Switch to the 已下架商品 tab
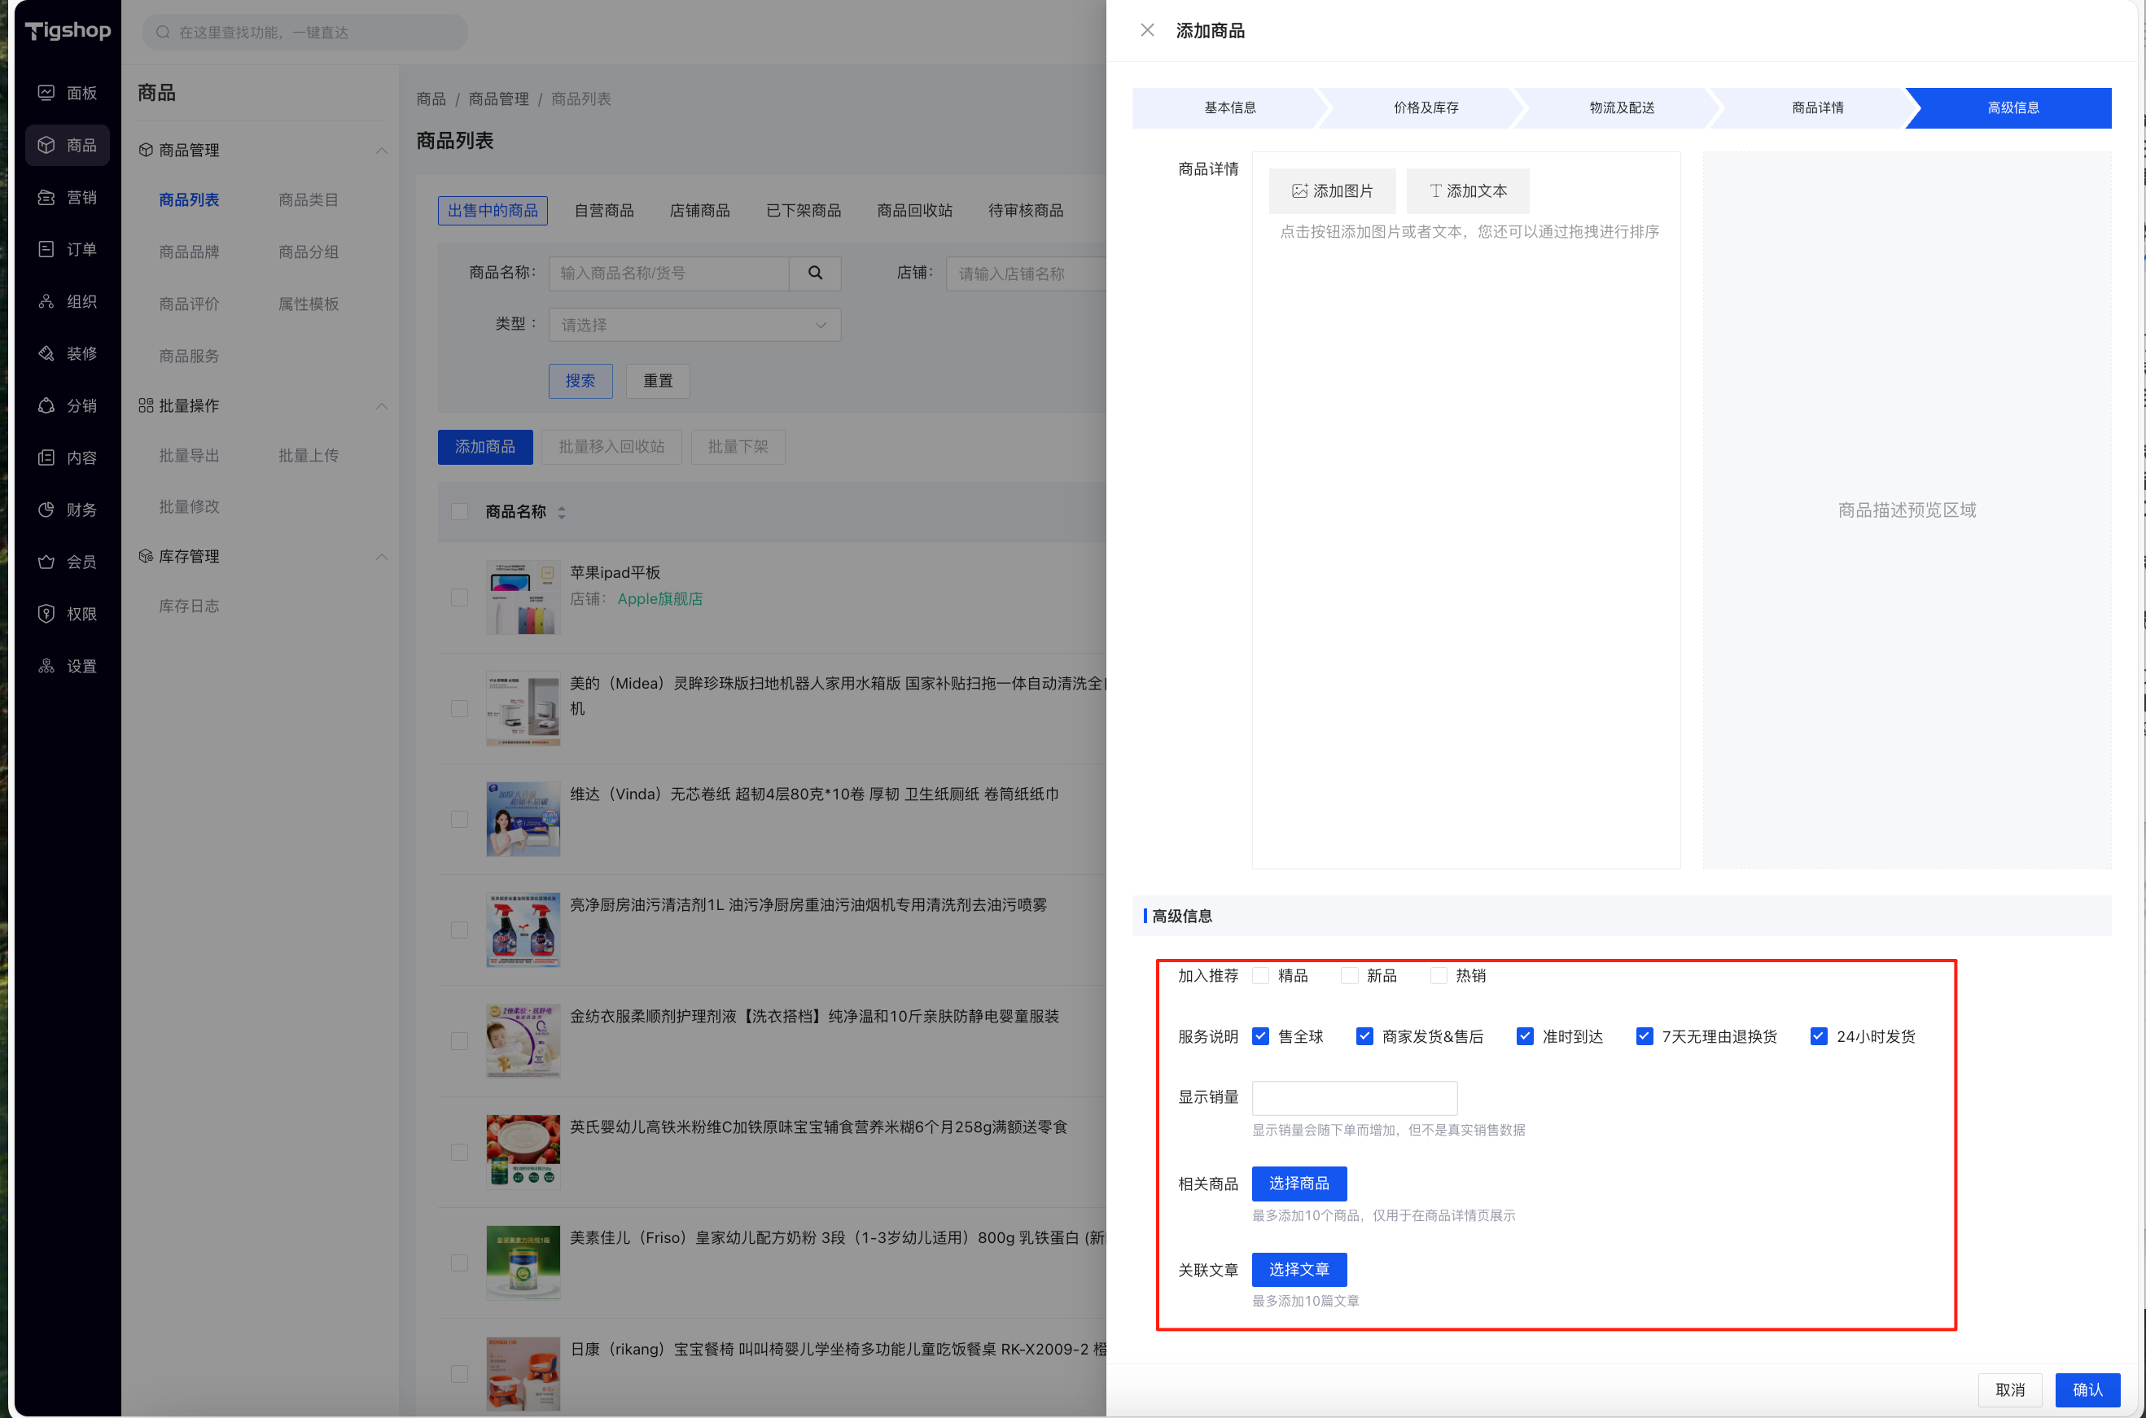The image size is (2146, 1418). click(x=803, y=211)
